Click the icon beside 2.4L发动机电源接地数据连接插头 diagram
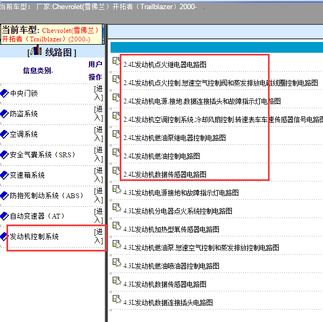The width and height of the screenshot is (323, 322). click(116, 98)
